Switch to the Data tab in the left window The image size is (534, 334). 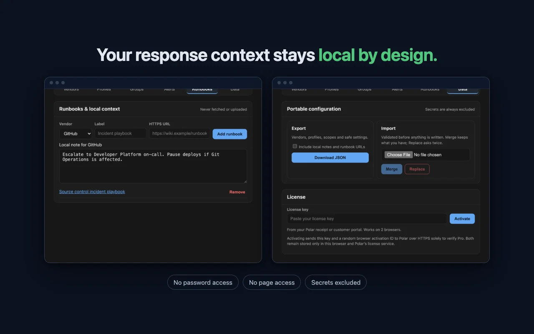point(235,90)
